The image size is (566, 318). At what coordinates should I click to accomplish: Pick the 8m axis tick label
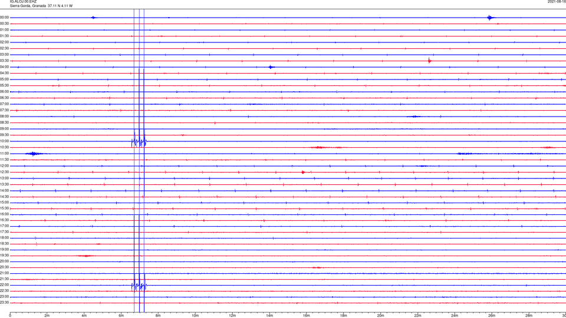[x=158, y=316]
